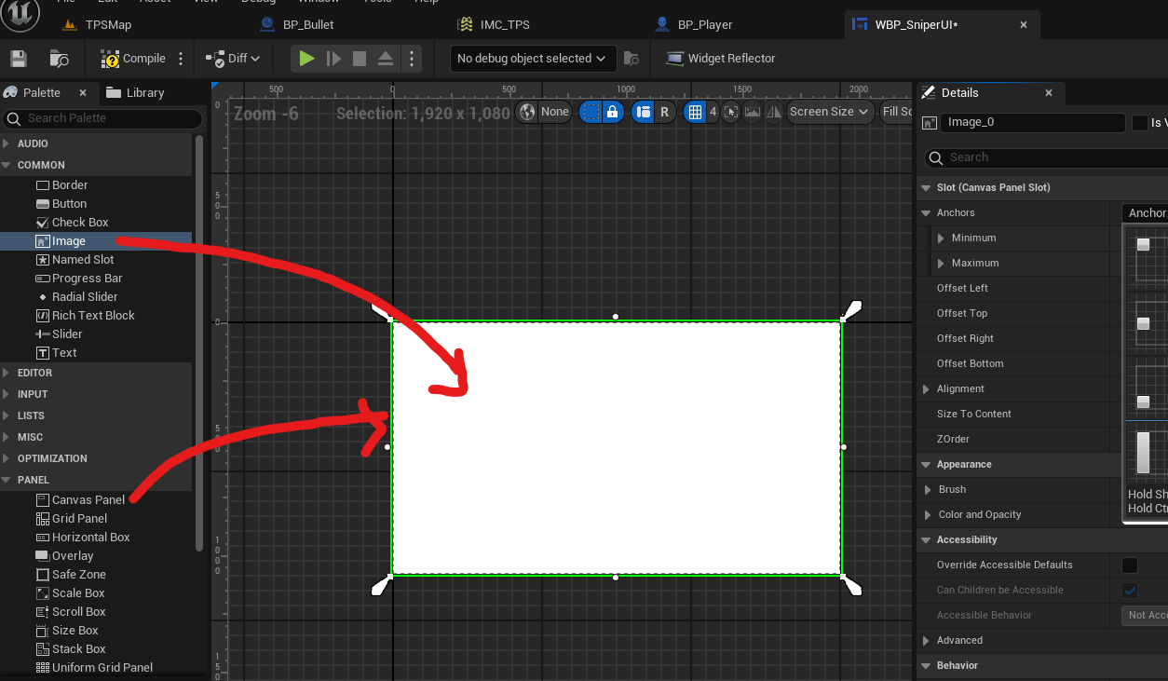Toggle widget outlines in designer
The image size is (1168, 681).
click(591, 112)
